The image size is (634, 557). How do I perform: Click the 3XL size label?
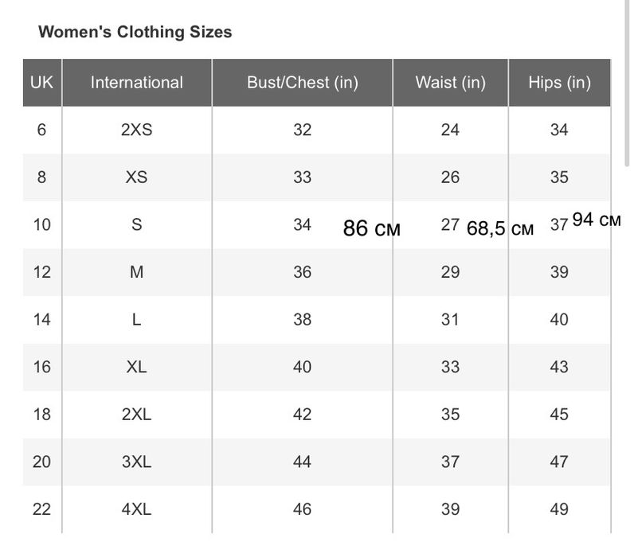[136, 462]
